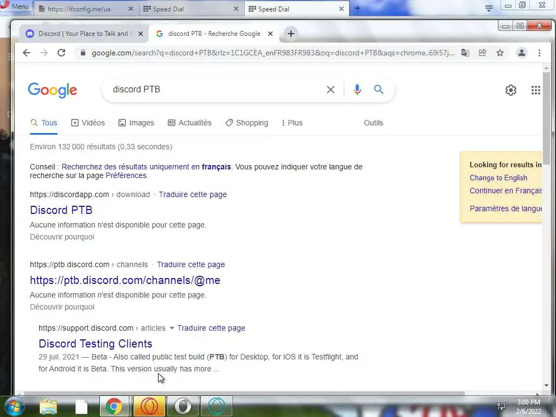Switch to Images results
The height and width of the screenshot is (417, 556).
(136, 123)
